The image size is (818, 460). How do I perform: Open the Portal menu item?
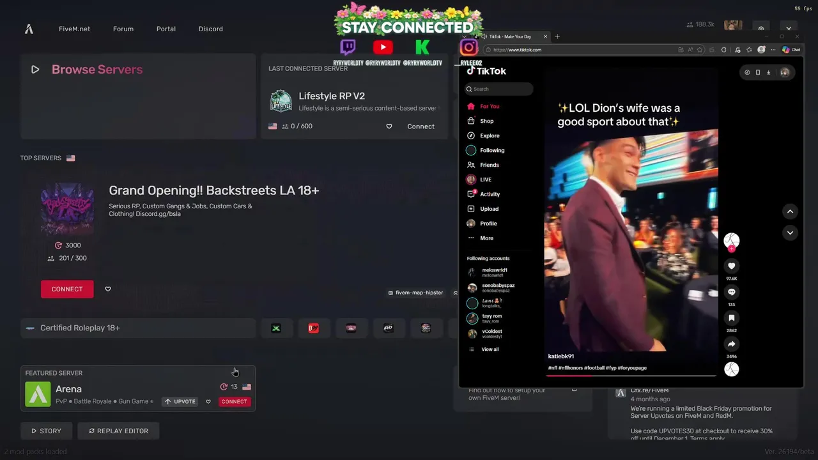166,29
